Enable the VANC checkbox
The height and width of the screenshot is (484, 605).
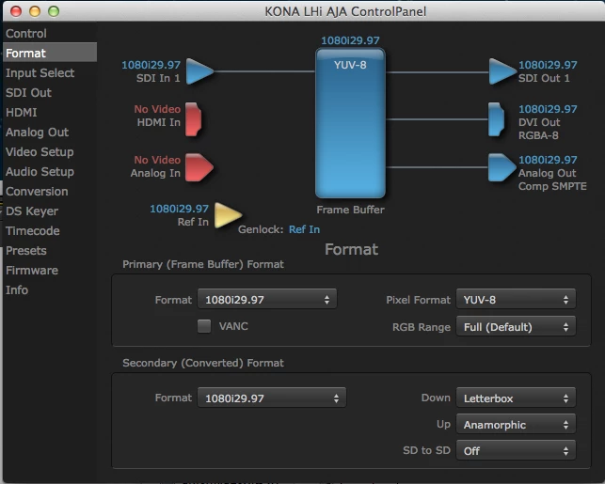[204, 326]
